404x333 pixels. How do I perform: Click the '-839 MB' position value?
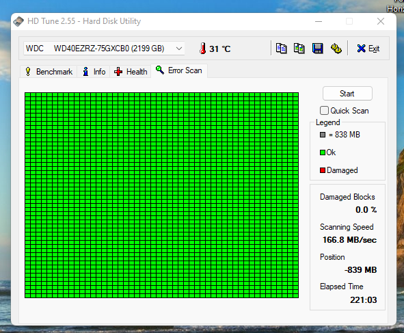[x=360, y=270]
